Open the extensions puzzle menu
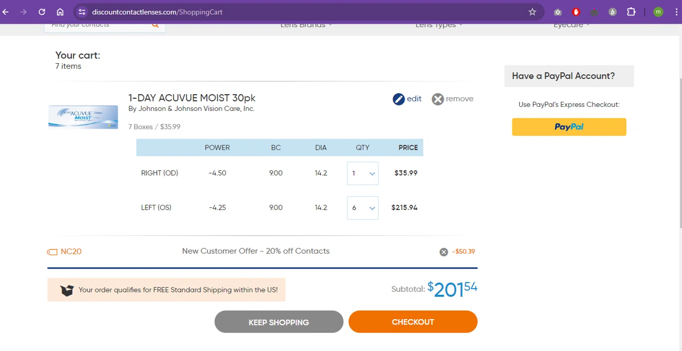The width and height of the screenshot is (682, 351). tap(631, 12)
